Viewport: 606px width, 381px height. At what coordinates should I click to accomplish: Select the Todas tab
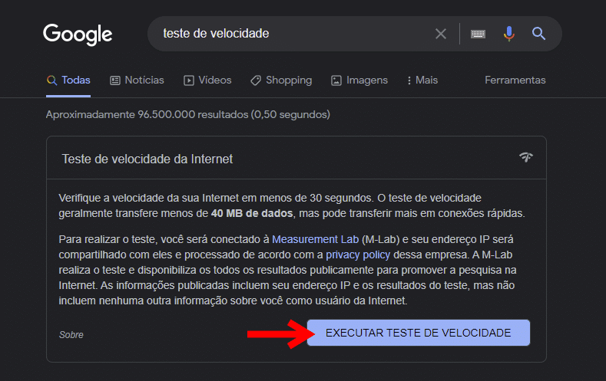click(x=68, y=80)
